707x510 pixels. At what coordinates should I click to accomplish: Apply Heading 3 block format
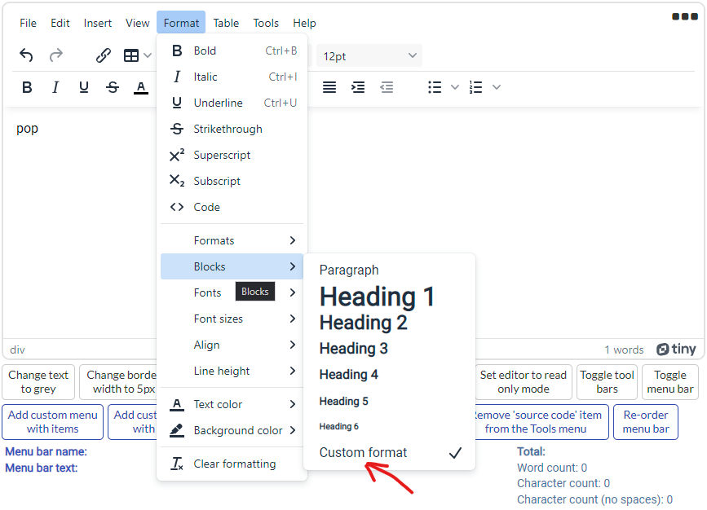(390, 348)
